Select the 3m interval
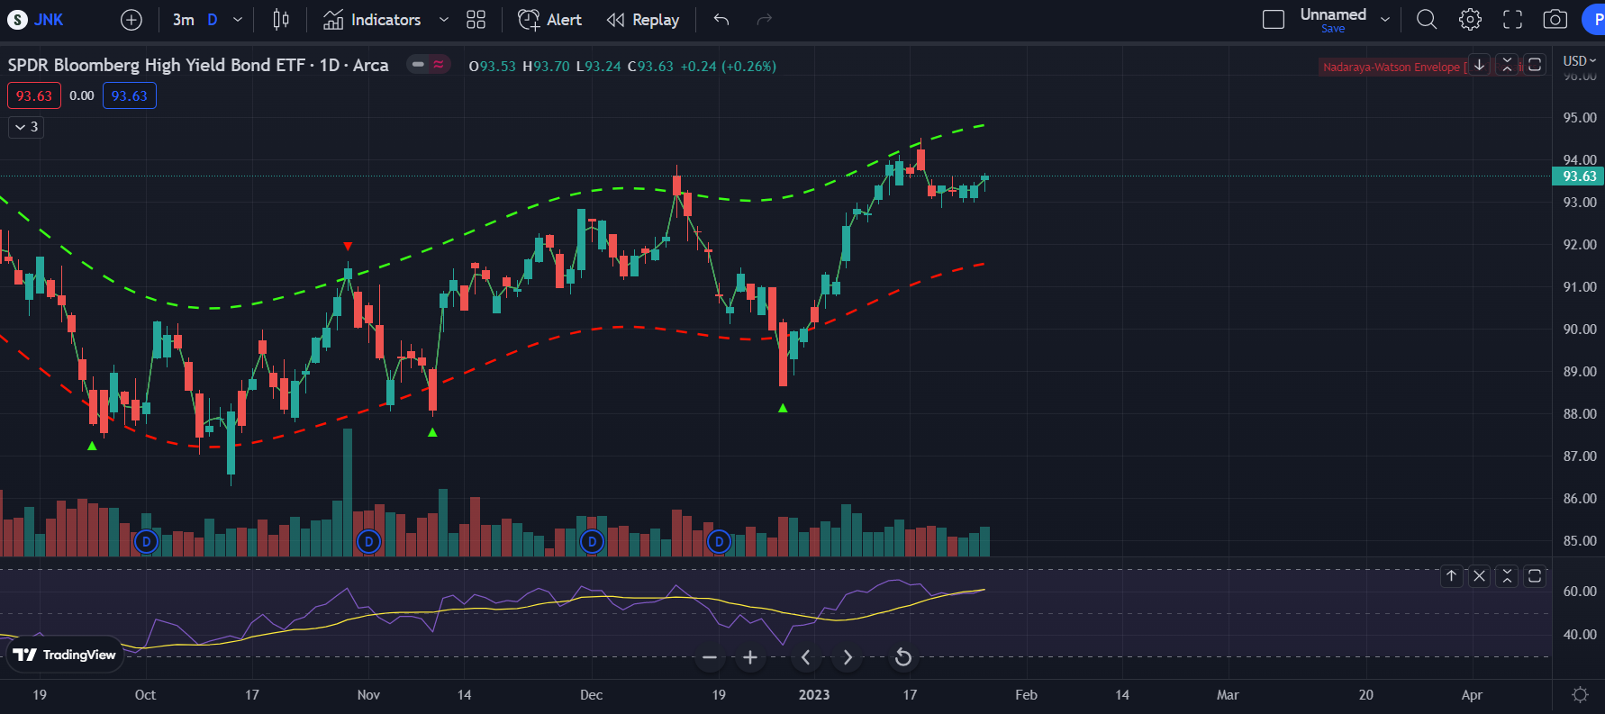1605x714 pixels. [184, 20]
